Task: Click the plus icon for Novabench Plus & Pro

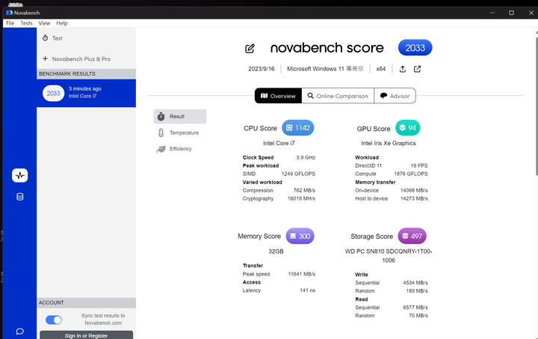Action: [45, 58]
